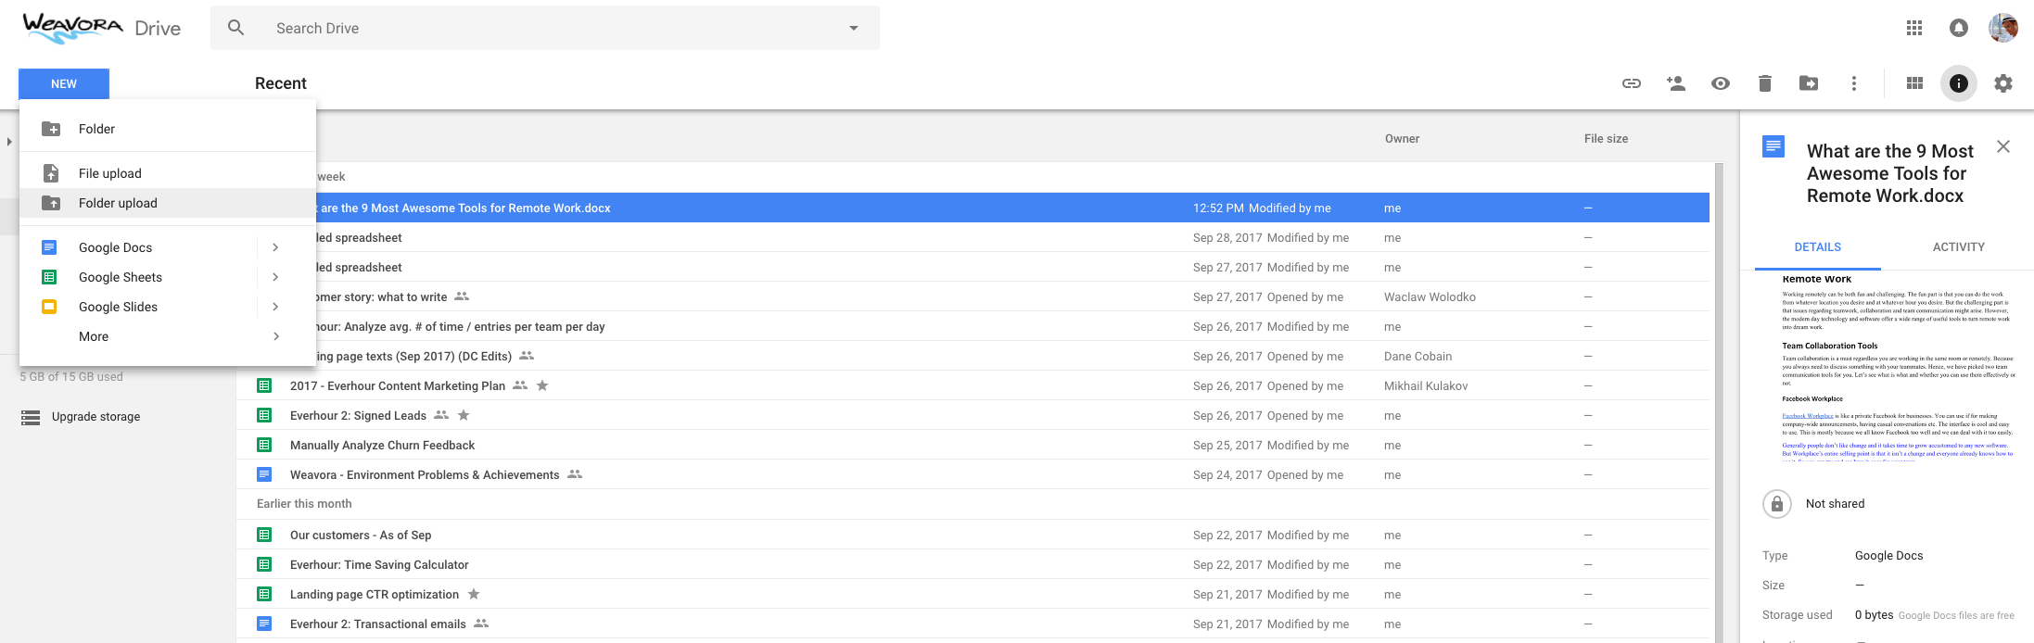Open the three-dot more actions menu
Image resolution: width=2034 pixels, height=643 pixels.
(x=1853, y=83)
